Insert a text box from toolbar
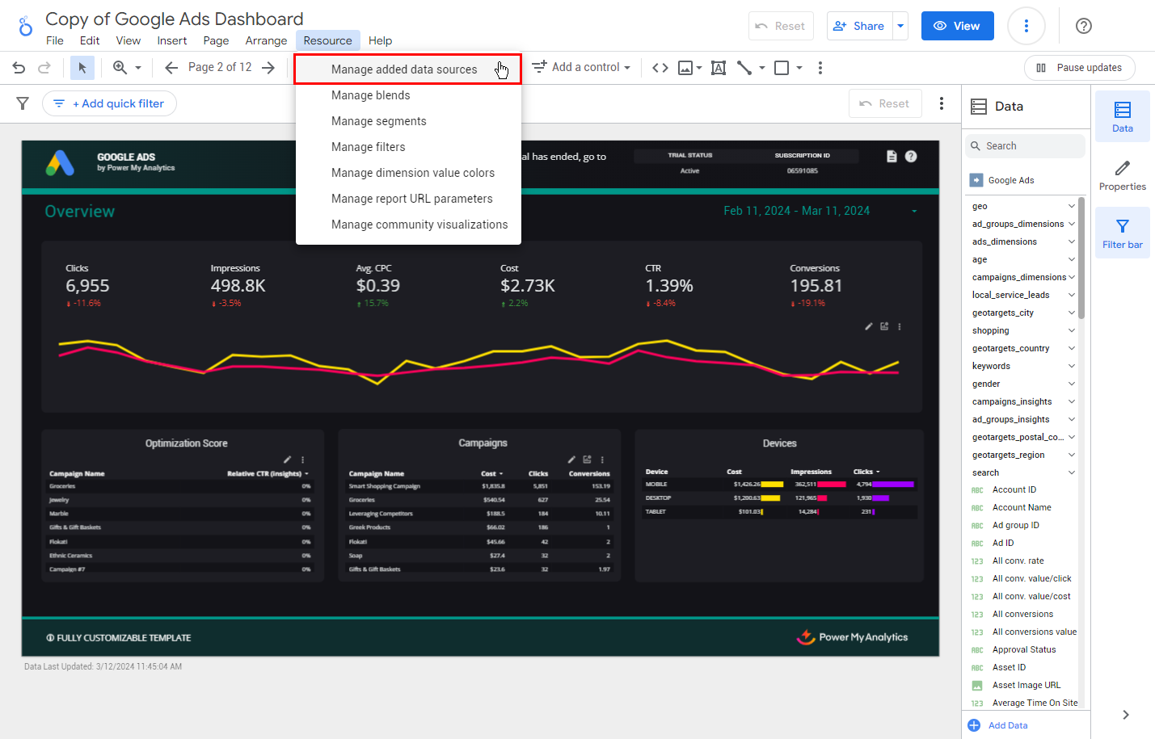The image size is (1155, 739). pos(718,68)
